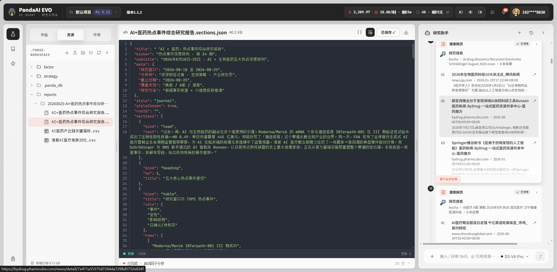Toggle the right panel layout button

(x=480, y=12)
